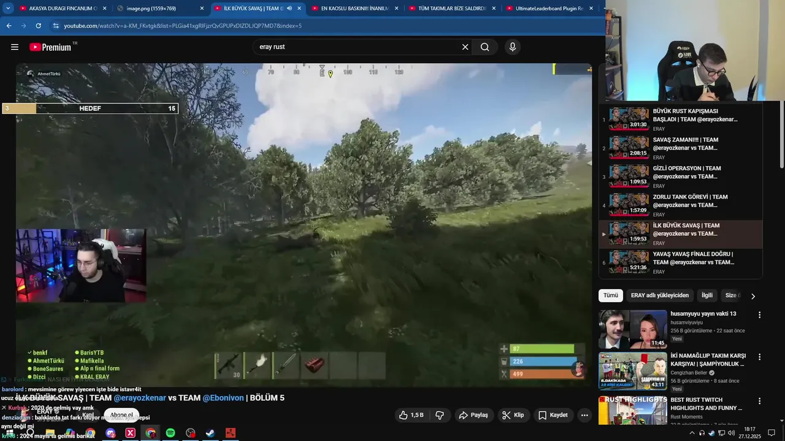Mute the audio-playing İLK BÜYÜK SAVAŞ tab
Screen dimensions: 785x441
pos(289,9)
